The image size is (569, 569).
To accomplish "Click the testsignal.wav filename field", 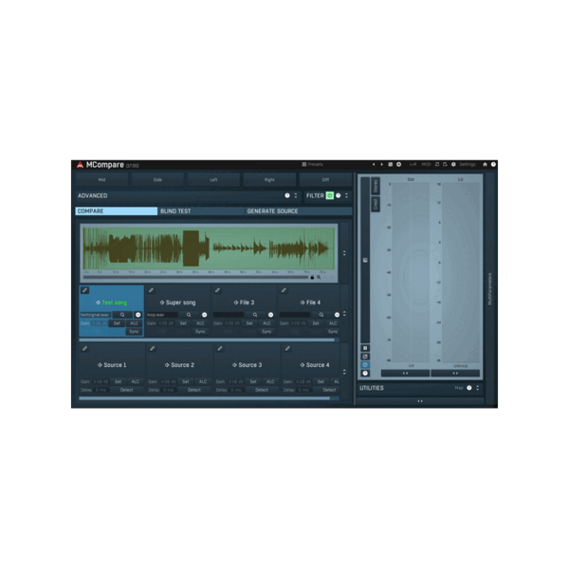I will click(96, 315).
